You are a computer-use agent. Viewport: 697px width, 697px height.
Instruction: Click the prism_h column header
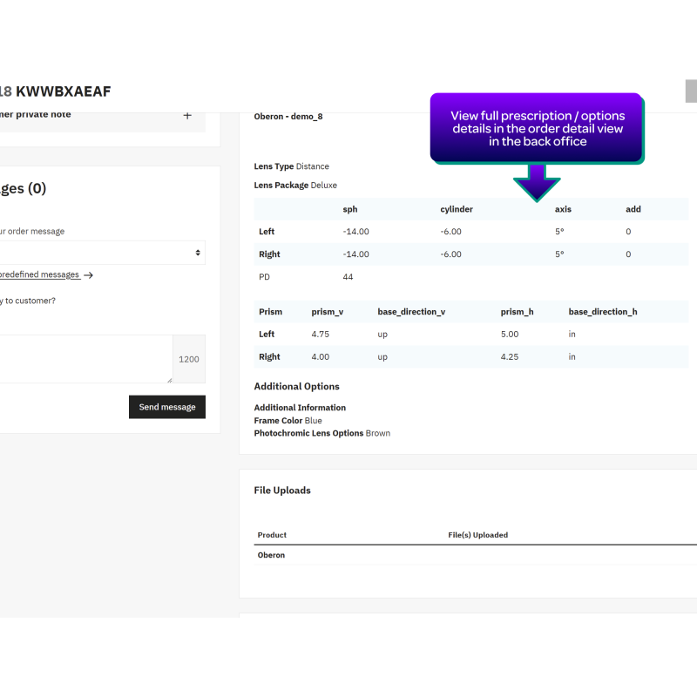517,312
